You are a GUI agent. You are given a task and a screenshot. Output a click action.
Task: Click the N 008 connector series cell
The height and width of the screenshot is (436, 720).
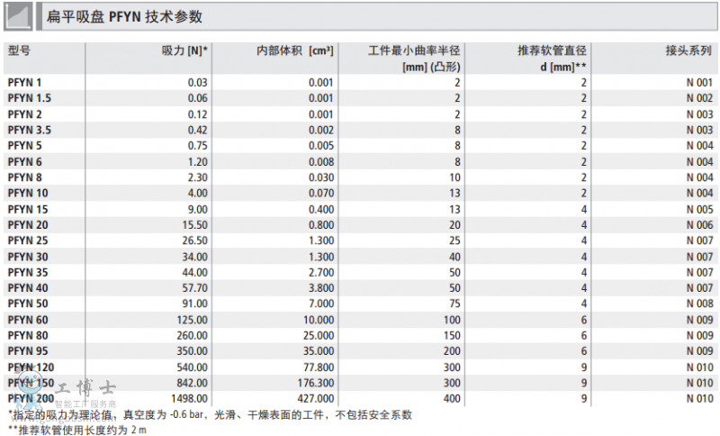click(698, 304)
